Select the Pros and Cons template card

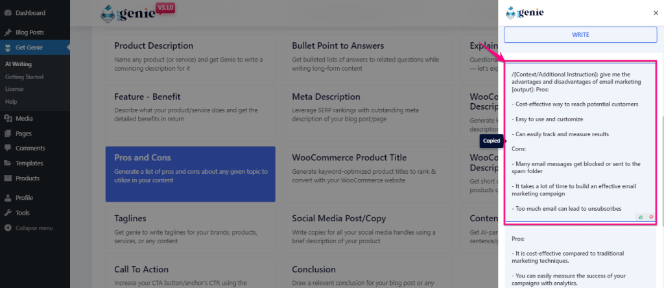click(x=190, y=174)
